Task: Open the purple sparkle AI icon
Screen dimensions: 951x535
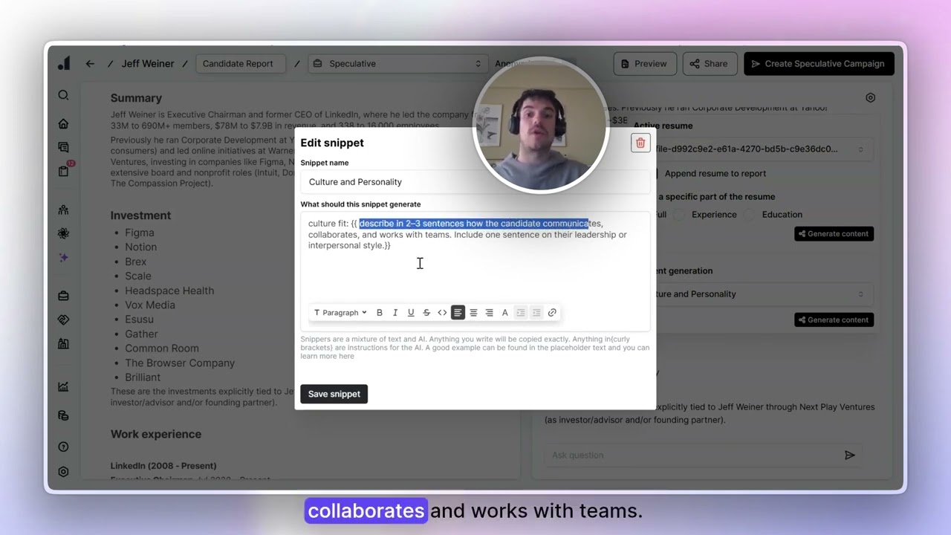Action: tap(63, 257)
